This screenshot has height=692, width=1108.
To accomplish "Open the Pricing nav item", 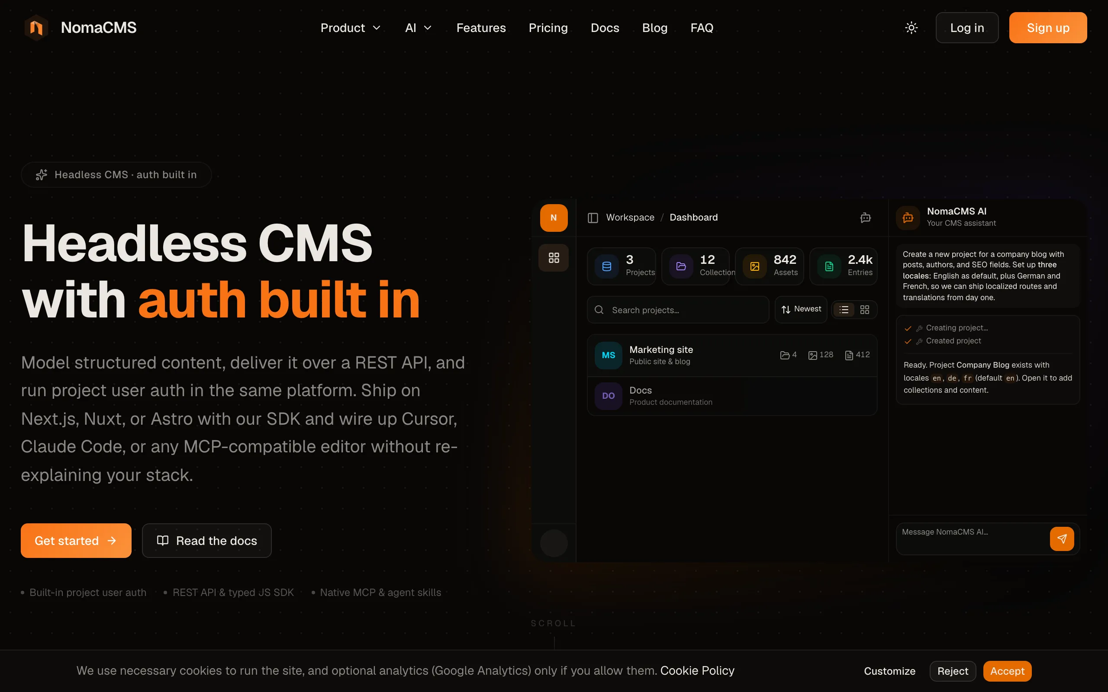I will (548, 27).
